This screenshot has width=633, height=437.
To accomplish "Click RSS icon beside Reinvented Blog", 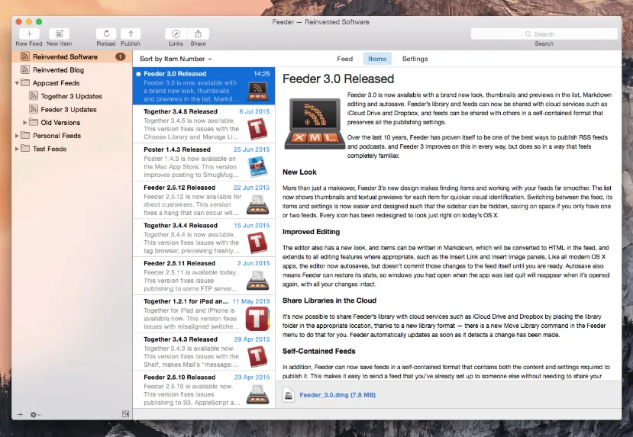I will coord(25,69).
